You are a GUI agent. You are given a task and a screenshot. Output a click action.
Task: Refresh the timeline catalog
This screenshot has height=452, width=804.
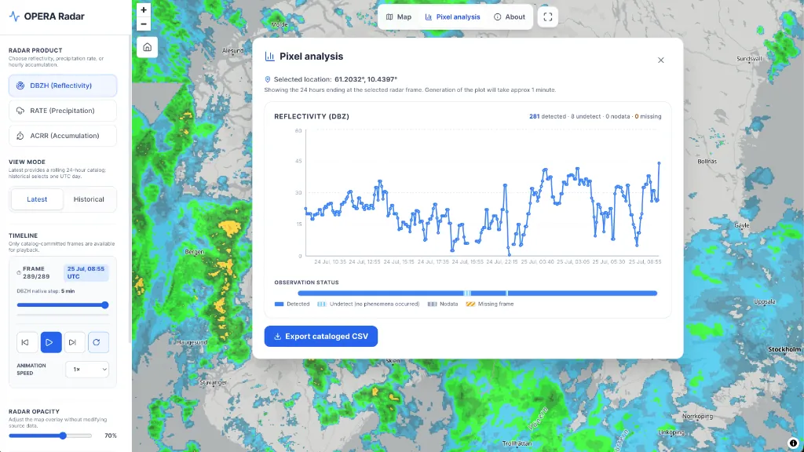point(98,342)
